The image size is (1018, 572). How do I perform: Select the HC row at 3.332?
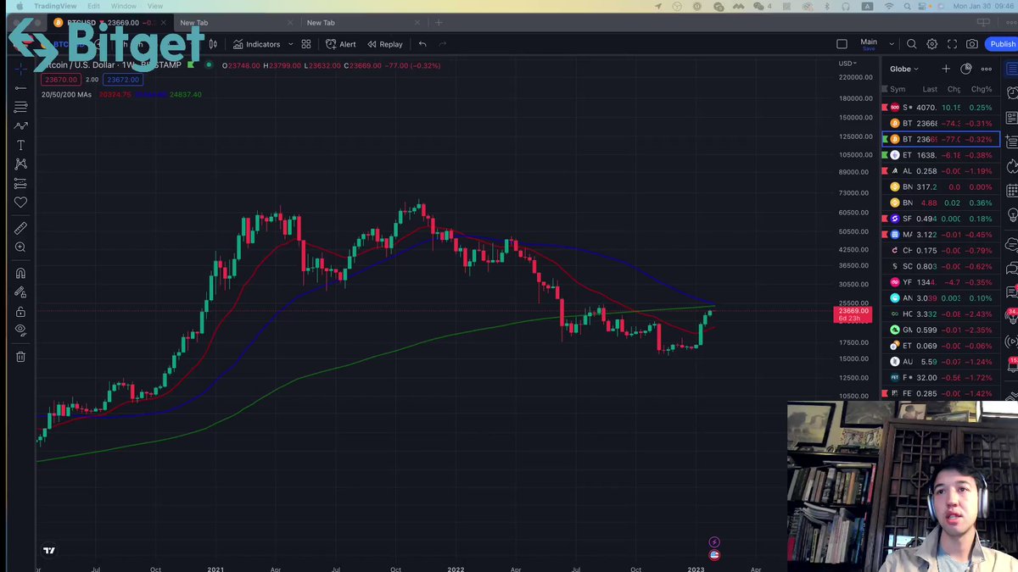tap(940, 314)
